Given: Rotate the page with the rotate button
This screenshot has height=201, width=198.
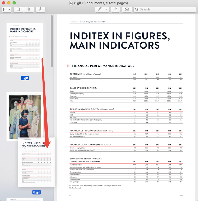Looking at the screenshot, I should pyautogui.click(x=115, y=9).
